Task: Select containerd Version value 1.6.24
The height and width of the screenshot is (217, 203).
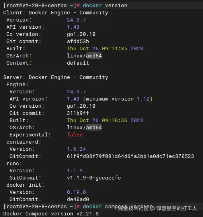Action: coord(76,149)
